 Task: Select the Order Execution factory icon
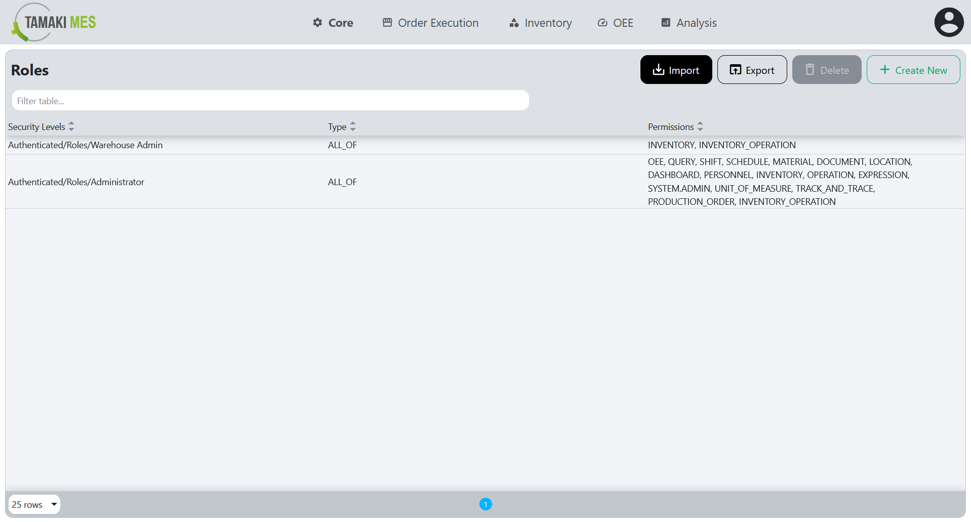coord(387,22)
